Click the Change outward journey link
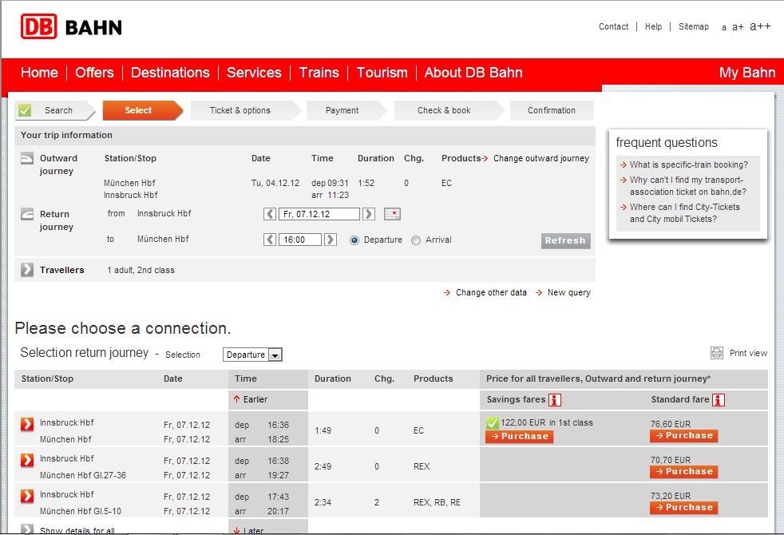 tap(541, 158)
